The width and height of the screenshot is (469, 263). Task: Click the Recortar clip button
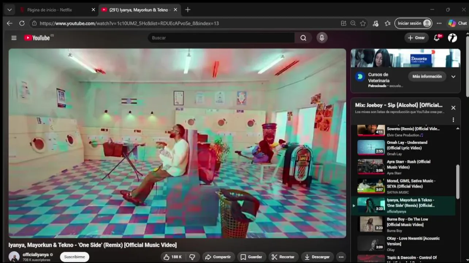click(x=283, y=257)
